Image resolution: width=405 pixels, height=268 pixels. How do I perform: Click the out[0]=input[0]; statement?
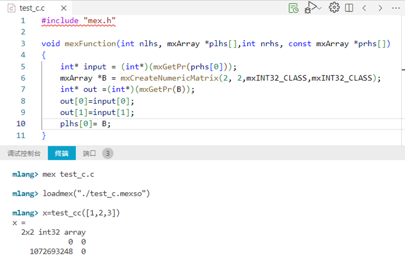point(97,101)
